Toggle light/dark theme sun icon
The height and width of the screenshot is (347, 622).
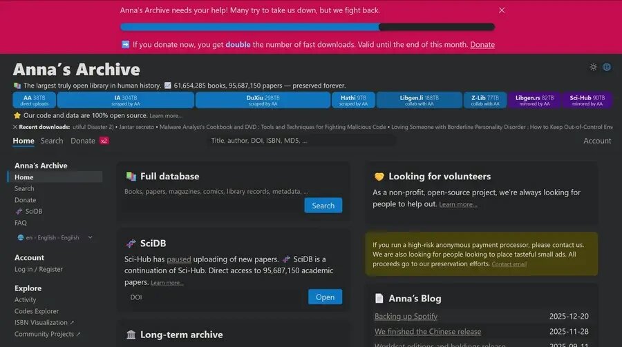click(593, 67)
